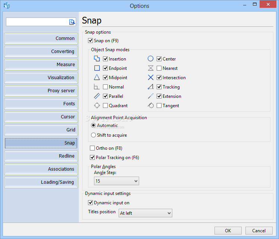The height and width of the screenshot is (239, 279).
Task: Click the Cancel button
Action: coord(259,231)
